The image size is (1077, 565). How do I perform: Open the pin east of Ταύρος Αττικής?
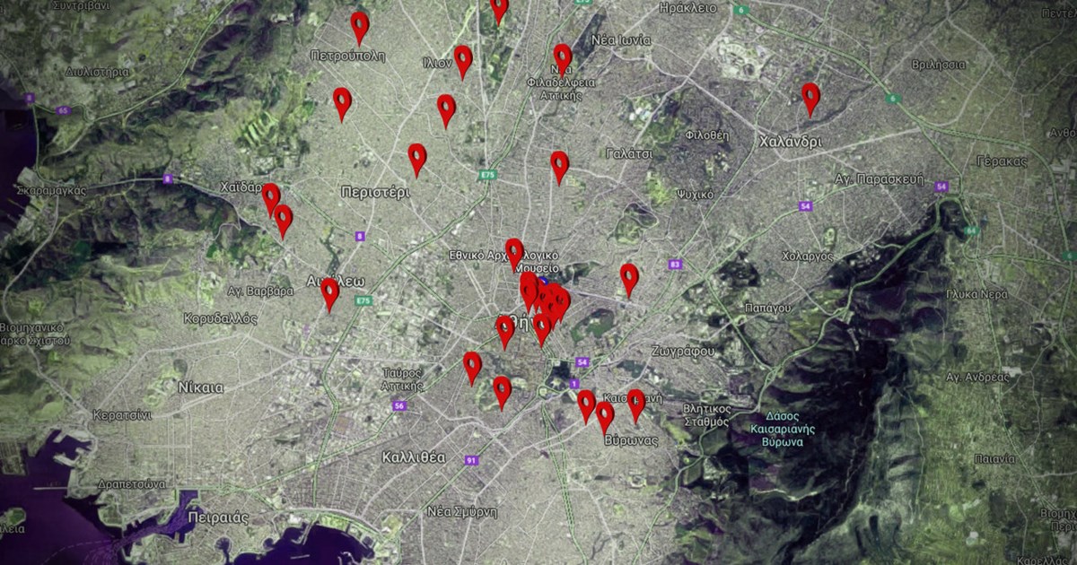472,367
